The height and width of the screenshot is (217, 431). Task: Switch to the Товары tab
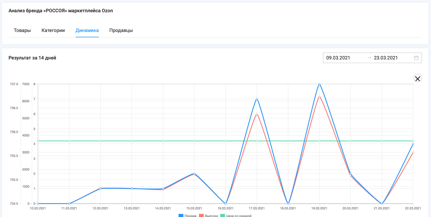(x=22, y=30)
